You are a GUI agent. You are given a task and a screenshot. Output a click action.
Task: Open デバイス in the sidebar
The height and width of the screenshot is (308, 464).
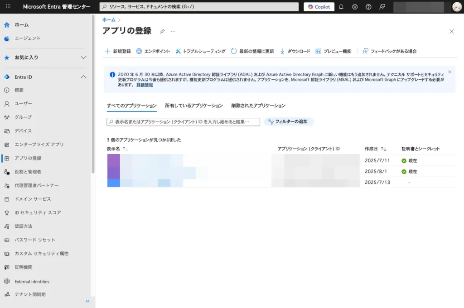[x=23, y=131]
